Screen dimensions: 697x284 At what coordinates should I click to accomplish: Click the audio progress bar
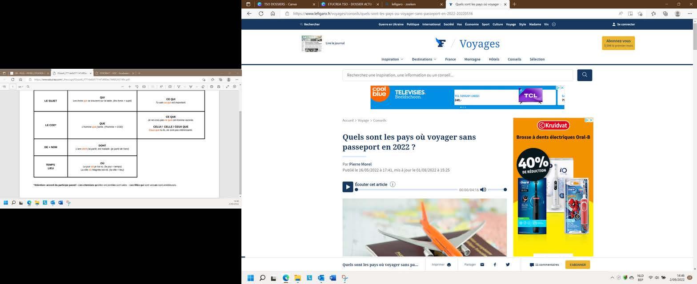(407, 189)
